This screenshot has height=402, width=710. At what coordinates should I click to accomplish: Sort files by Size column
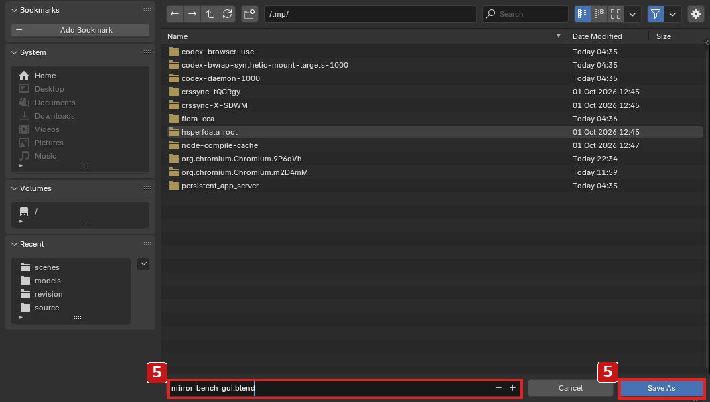(677, 36)
